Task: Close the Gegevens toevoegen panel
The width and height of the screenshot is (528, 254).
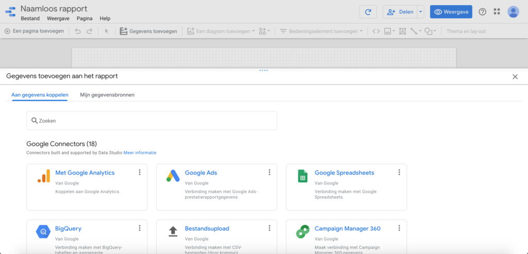Action: pos(515,76)
